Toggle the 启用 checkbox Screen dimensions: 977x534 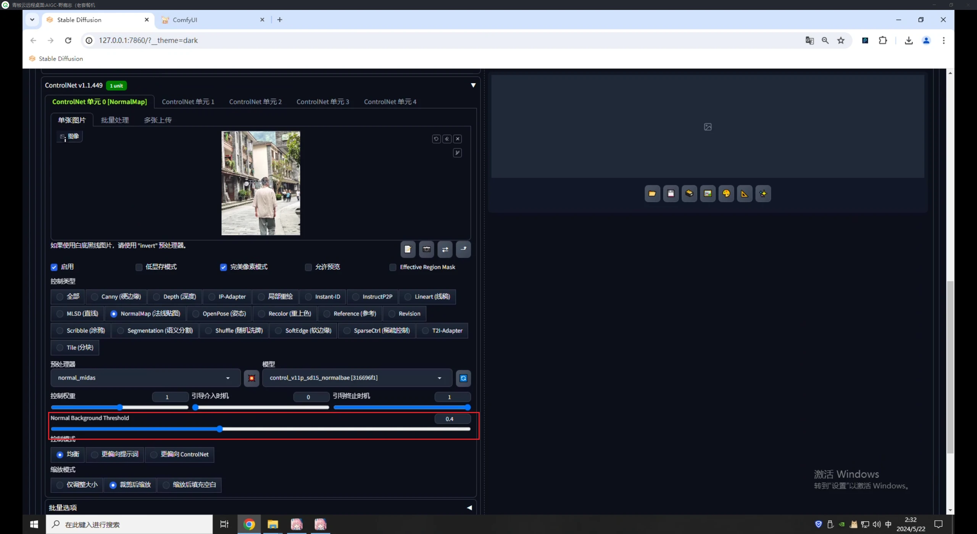[54, 267]
